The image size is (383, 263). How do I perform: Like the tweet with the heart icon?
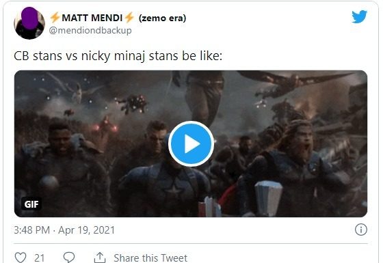click(21, 258)
